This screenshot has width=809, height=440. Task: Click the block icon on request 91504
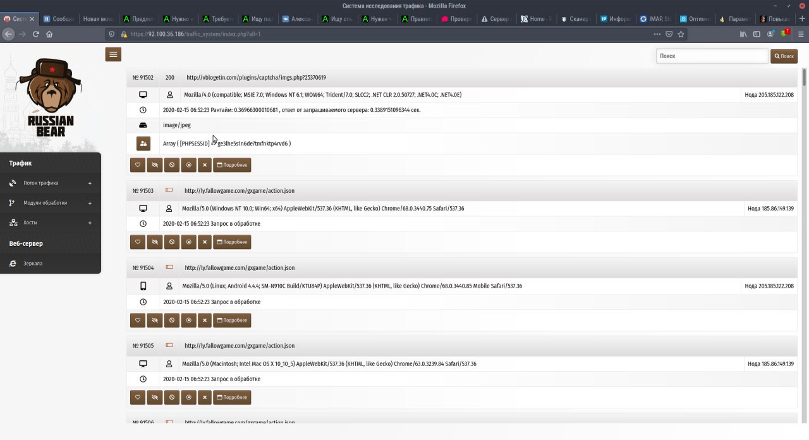tap(172, 321)
